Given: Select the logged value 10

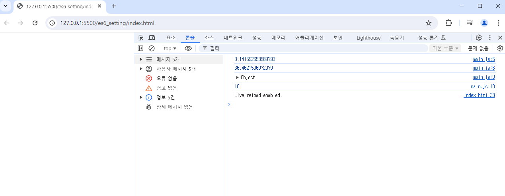Looking at the screenshot, I should tap(237, 86).
